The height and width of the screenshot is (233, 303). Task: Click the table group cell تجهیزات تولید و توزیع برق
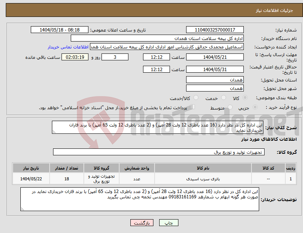[x=102, y=178]
